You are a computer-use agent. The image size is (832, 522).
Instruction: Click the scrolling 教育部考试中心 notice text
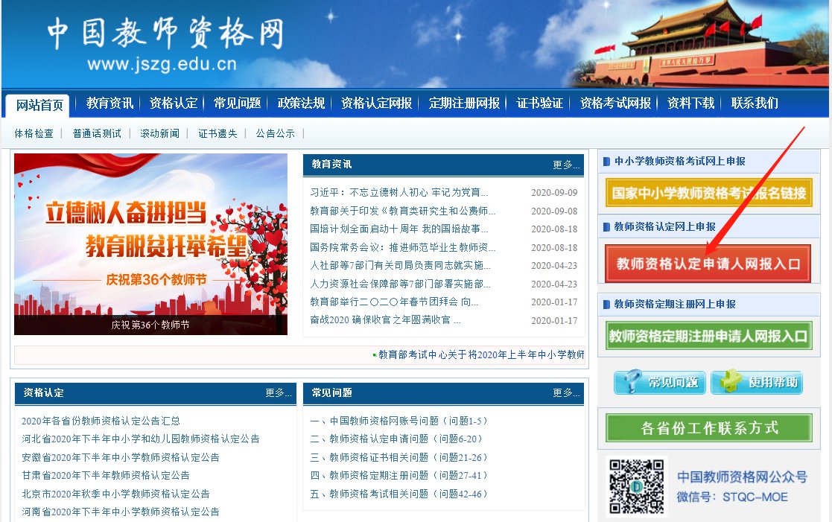(x=480, y=354)
